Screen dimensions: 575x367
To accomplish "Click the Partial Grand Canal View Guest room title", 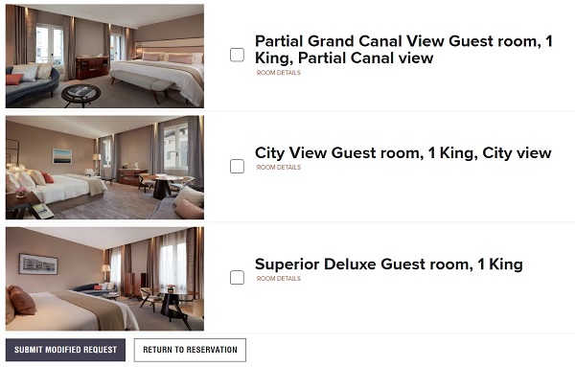I will [x=403, y=50].
